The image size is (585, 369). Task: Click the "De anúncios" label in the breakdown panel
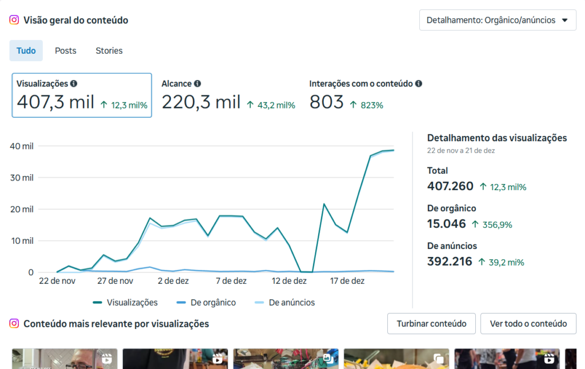click(452, 246)
